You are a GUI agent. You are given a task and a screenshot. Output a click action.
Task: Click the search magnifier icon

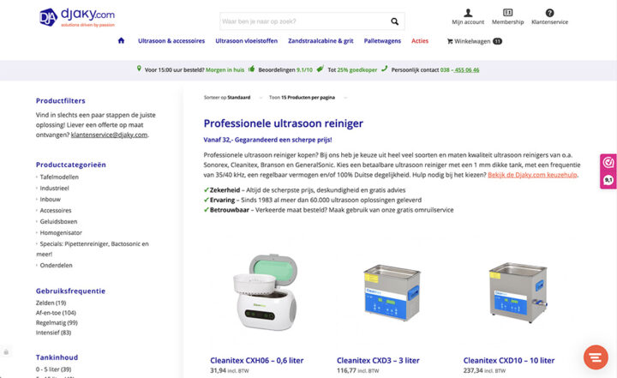point(394,21)
